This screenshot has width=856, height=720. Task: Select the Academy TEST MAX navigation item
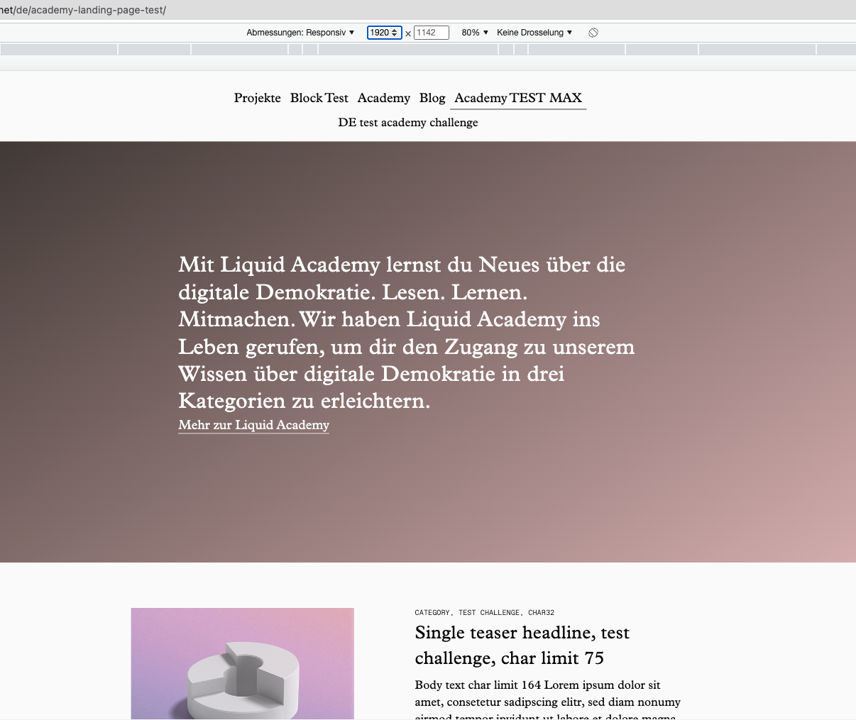(x=518, y=98)
